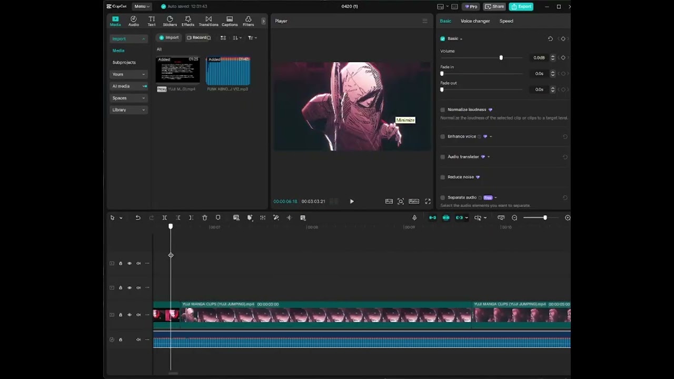
Task: Show more tabs with the right arrow
Action: pyautogui.click(x=263, y=21)
